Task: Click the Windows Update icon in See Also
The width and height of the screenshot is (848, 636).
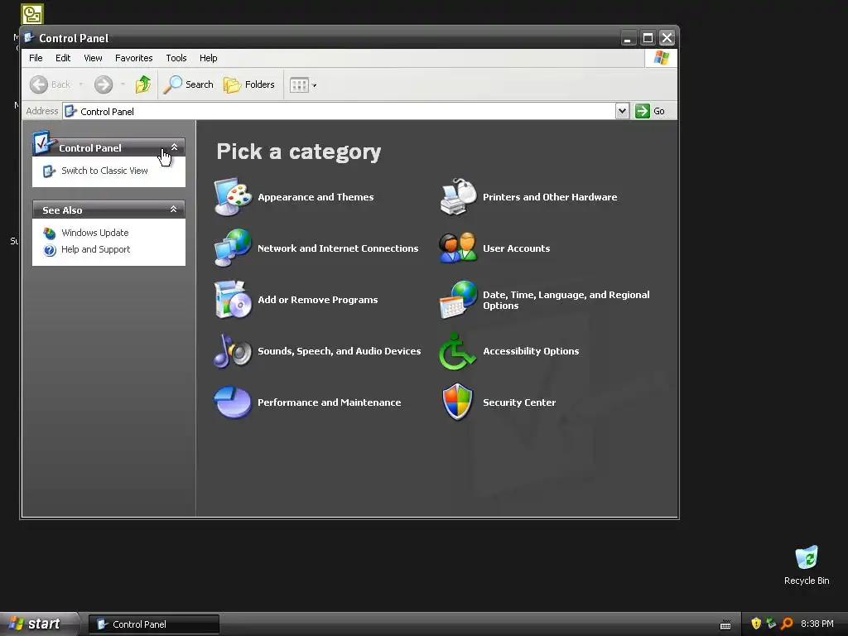Action: [x=49, y=233]
